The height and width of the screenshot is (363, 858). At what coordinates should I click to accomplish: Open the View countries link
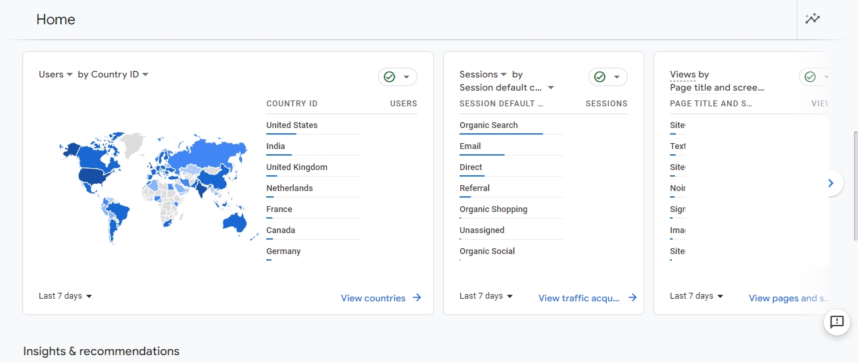pos(373,298)
